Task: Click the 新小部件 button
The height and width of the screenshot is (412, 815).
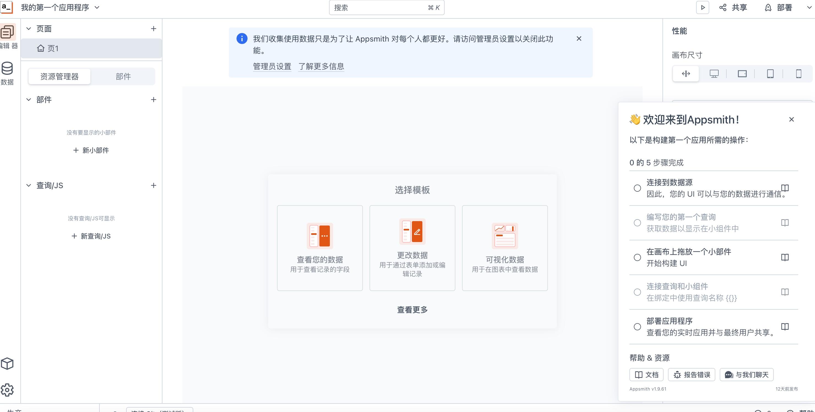Action: coord(91,150)
